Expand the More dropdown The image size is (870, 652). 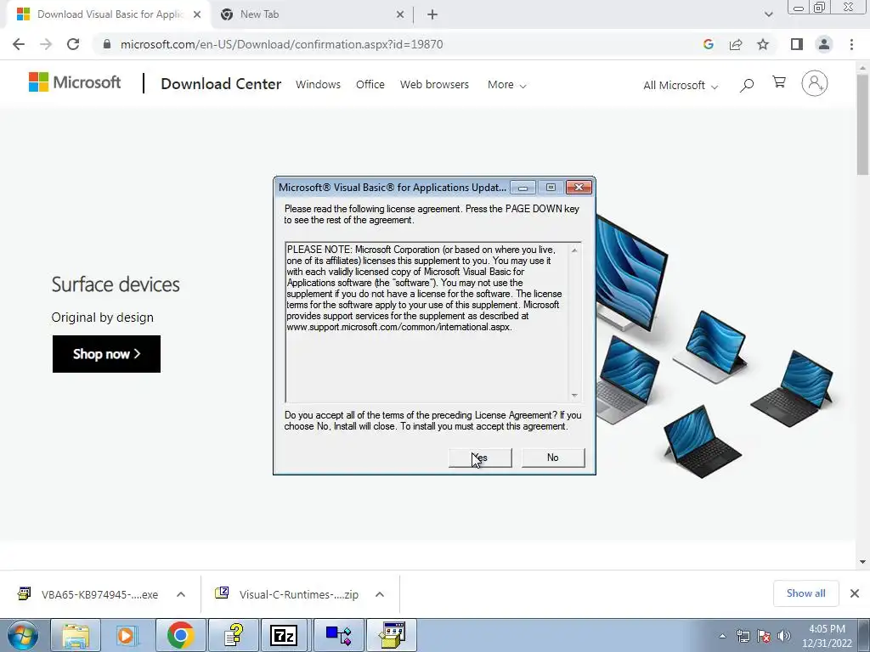click(506, 85)
